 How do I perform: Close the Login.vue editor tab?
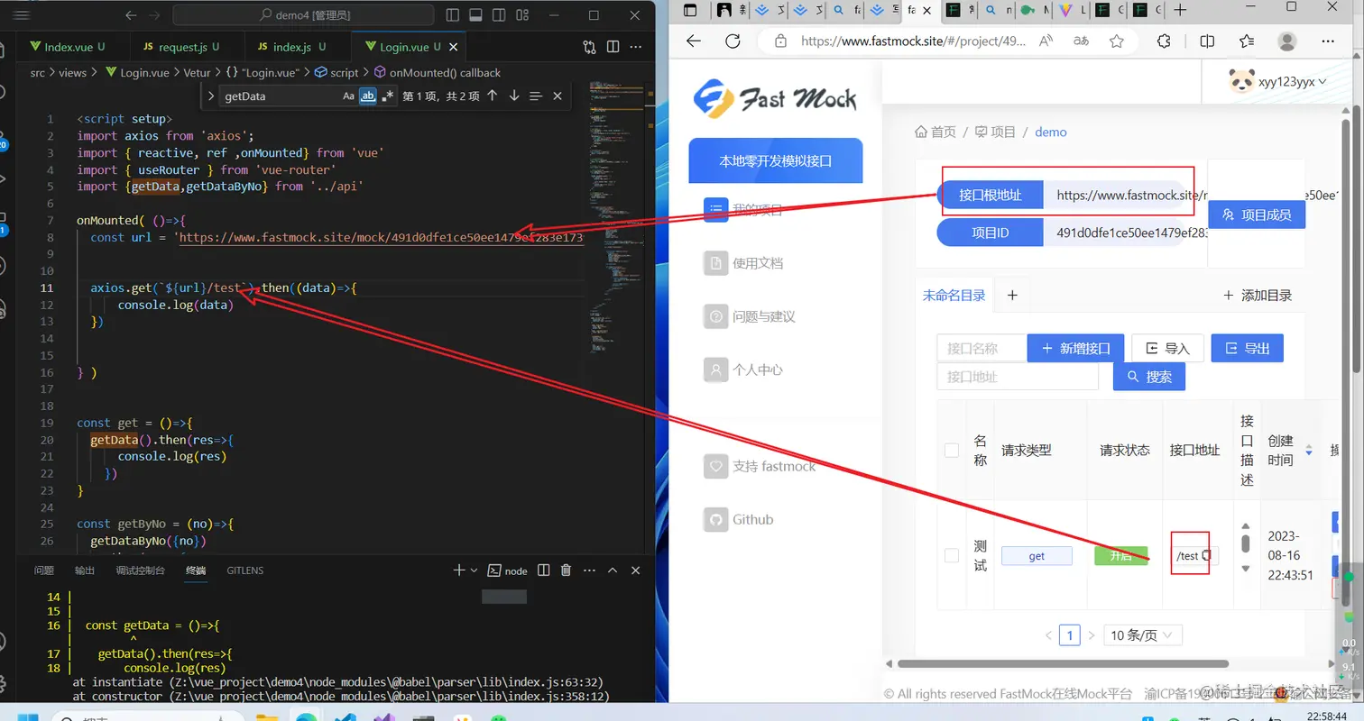454,47
